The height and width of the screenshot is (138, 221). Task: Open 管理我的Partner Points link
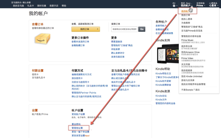click(x=84, y=93)
